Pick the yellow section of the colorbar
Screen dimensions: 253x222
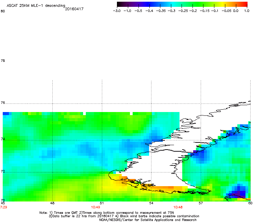tap(223, 4)
